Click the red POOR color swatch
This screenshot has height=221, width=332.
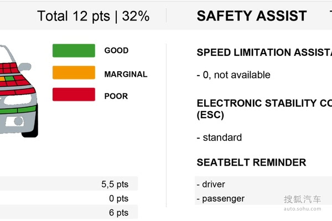(74, 95)
